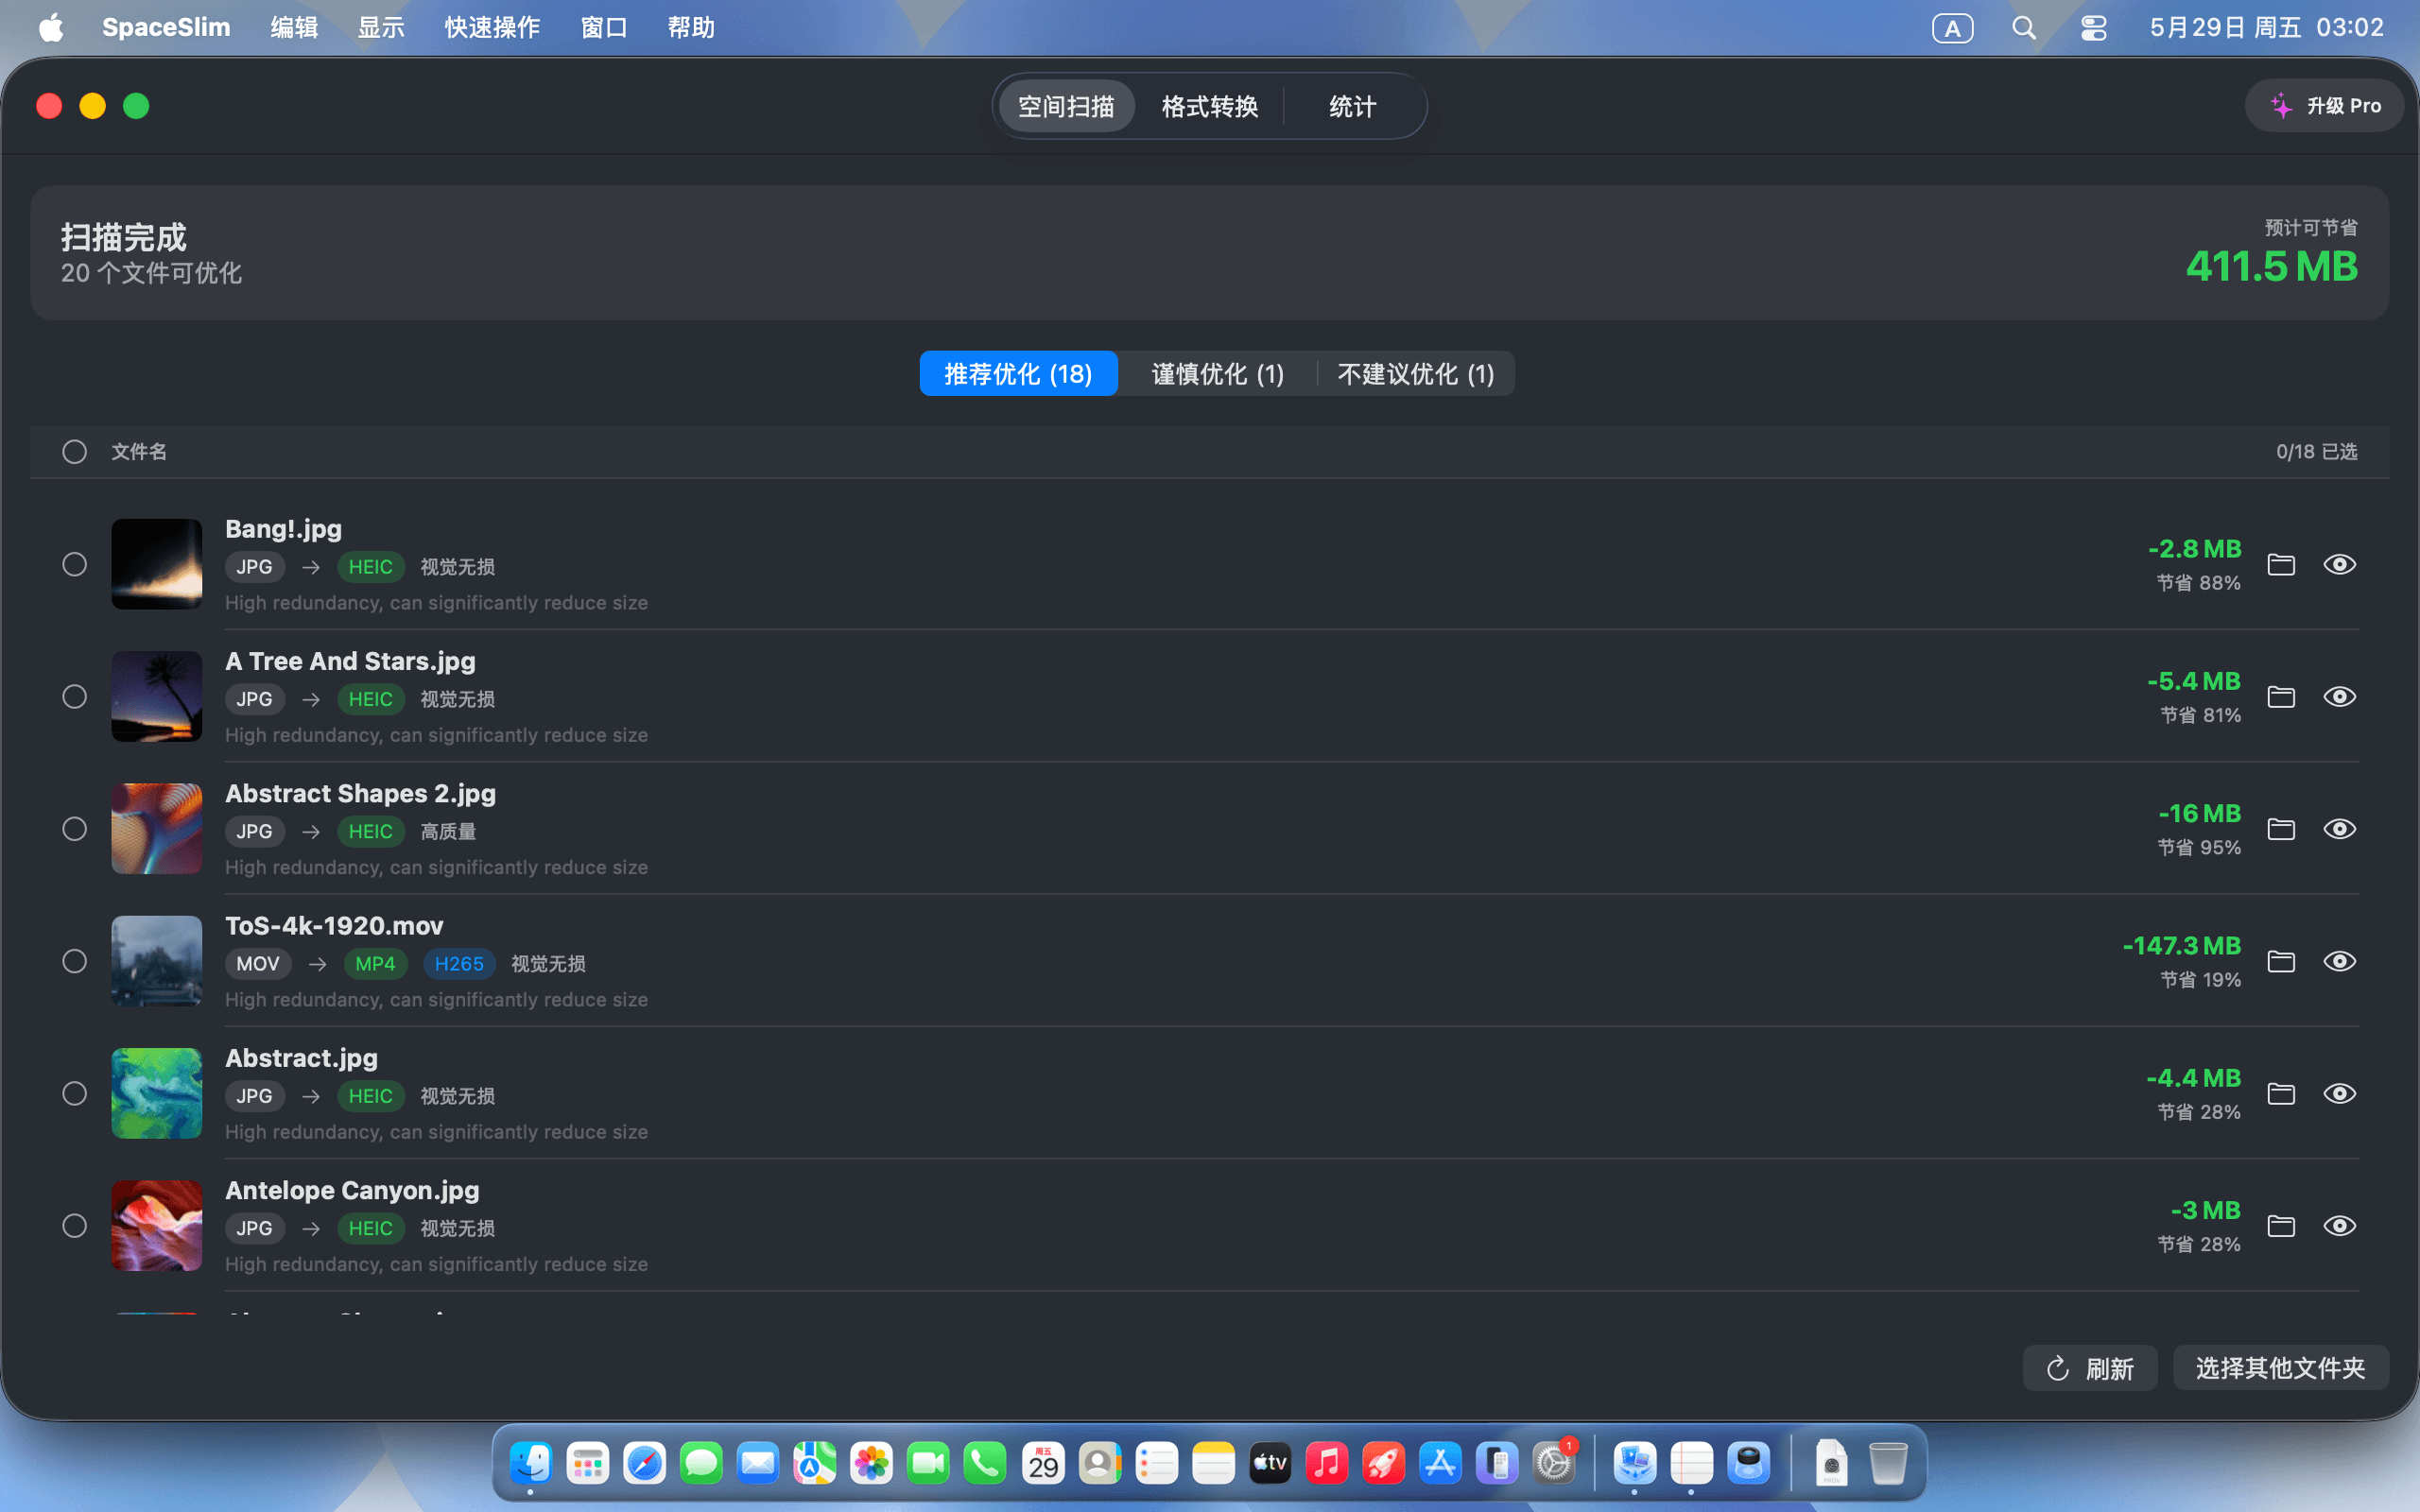Open Spotlight search in menu bar
This screenshot has width=2420, height=1512.
click(x=2024, y=27)
